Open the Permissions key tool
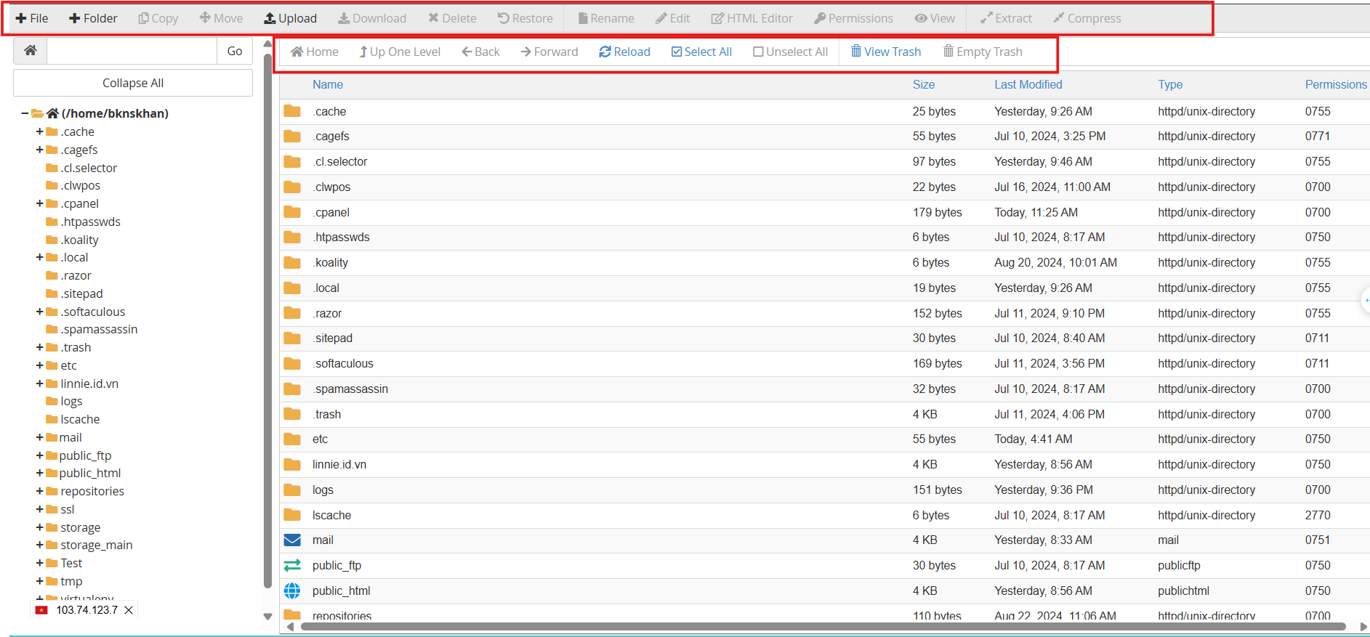The height and width of the screenshot is (637, 1370). click(x=853, y=18)
